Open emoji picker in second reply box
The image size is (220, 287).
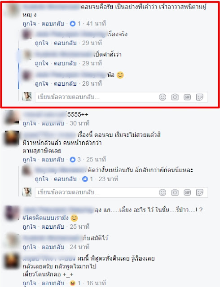pos(163,192)
